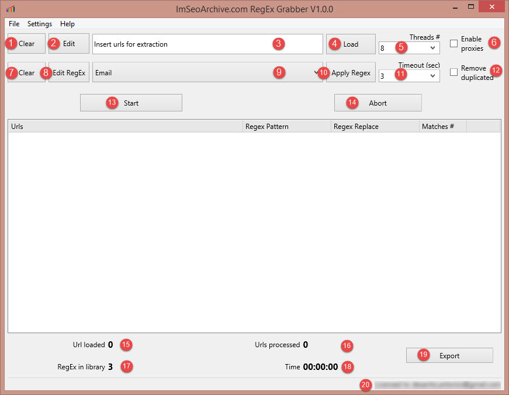Maximize the RegEx Grabber window

(x=471, y=7)
